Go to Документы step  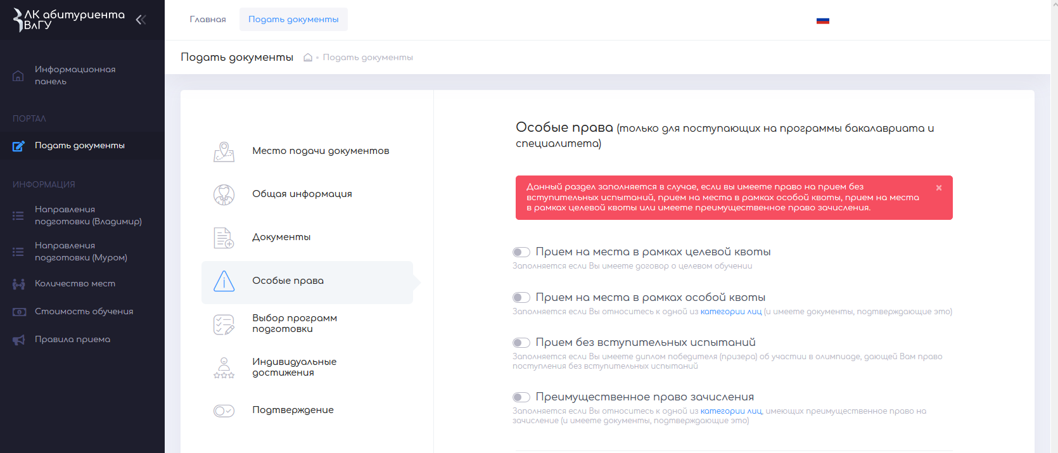pos(307,238)
